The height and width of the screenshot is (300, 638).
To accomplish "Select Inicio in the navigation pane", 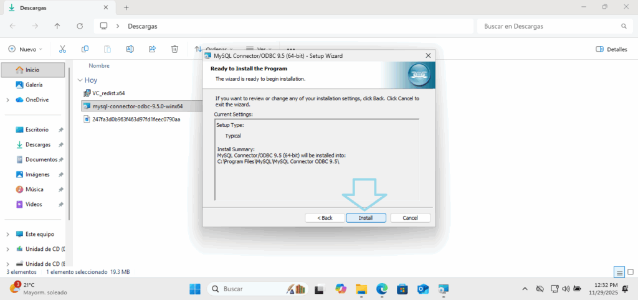I will (x=33, y=70).
